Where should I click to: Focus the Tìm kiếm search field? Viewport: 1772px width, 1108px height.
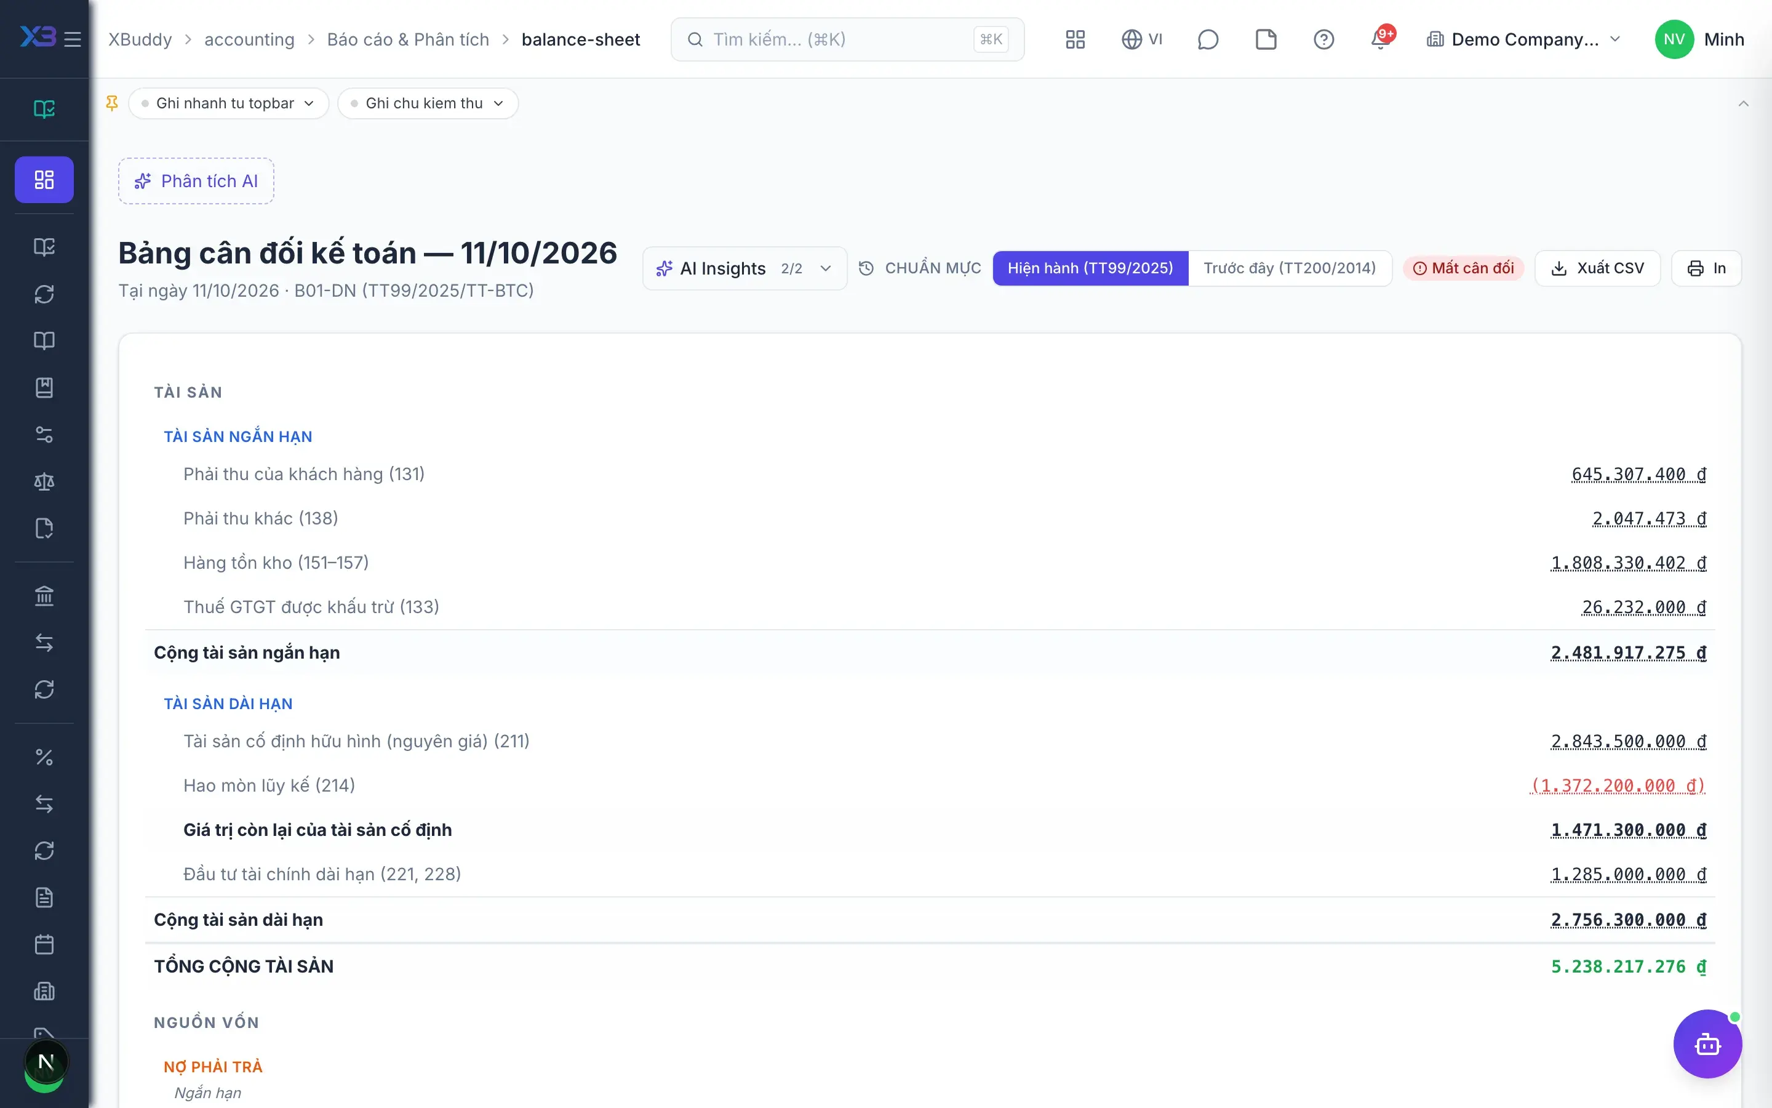pos(847,39)
